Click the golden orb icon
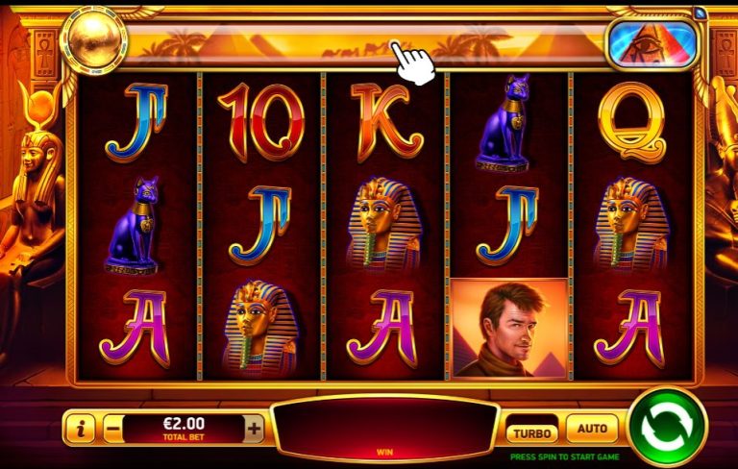This screenshot has height=469, width=738. coord(93,41)
